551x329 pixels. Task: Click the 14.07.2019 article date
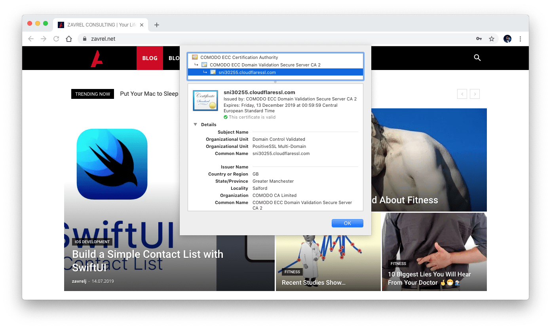click(103, 281)
